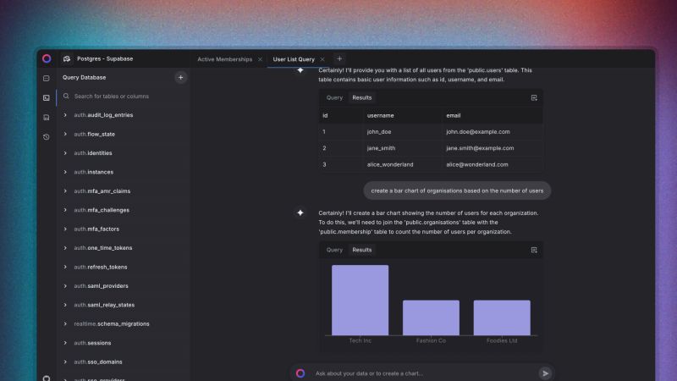
Task: Click alice_wonderland username cell
Action: click(390, 164)
